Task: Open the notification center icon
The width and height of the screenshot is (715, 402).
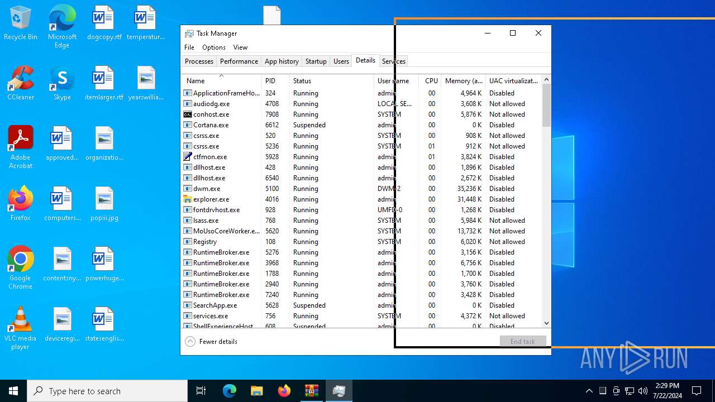Action: pyautogui.click(x=697, y=391)
